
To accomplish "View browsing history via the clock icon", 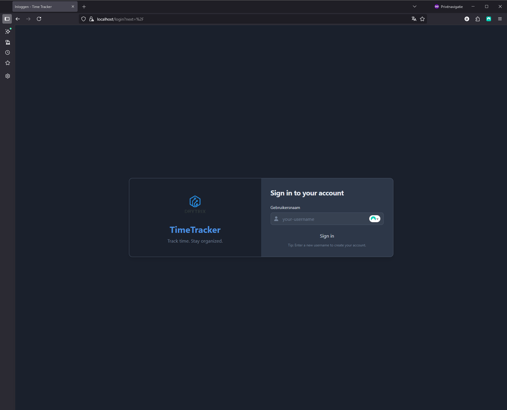I will pyautogui.click(x=7, y=52).
